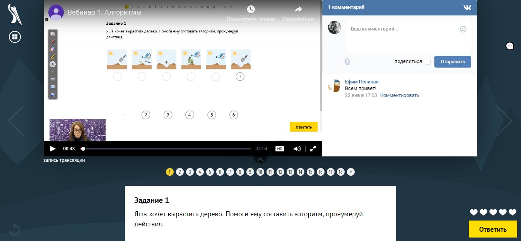521x241 pixels.
Task: Open the Uchi.ru bird logo home
Action: 15,14
